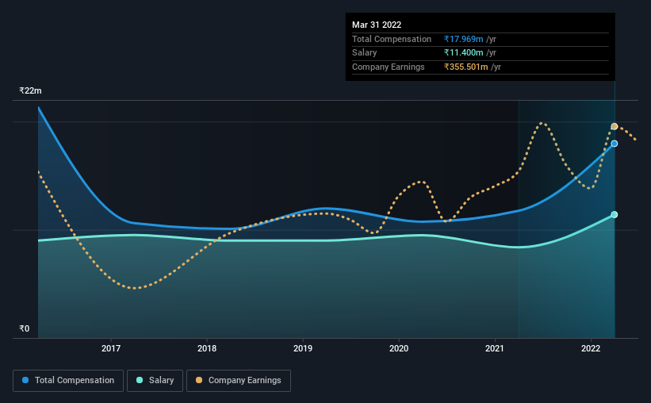The width and height of the screenshot is (651, 403).
Task: Click the ₹355.501m company earnings value
Action: click(x=465, y=67)
